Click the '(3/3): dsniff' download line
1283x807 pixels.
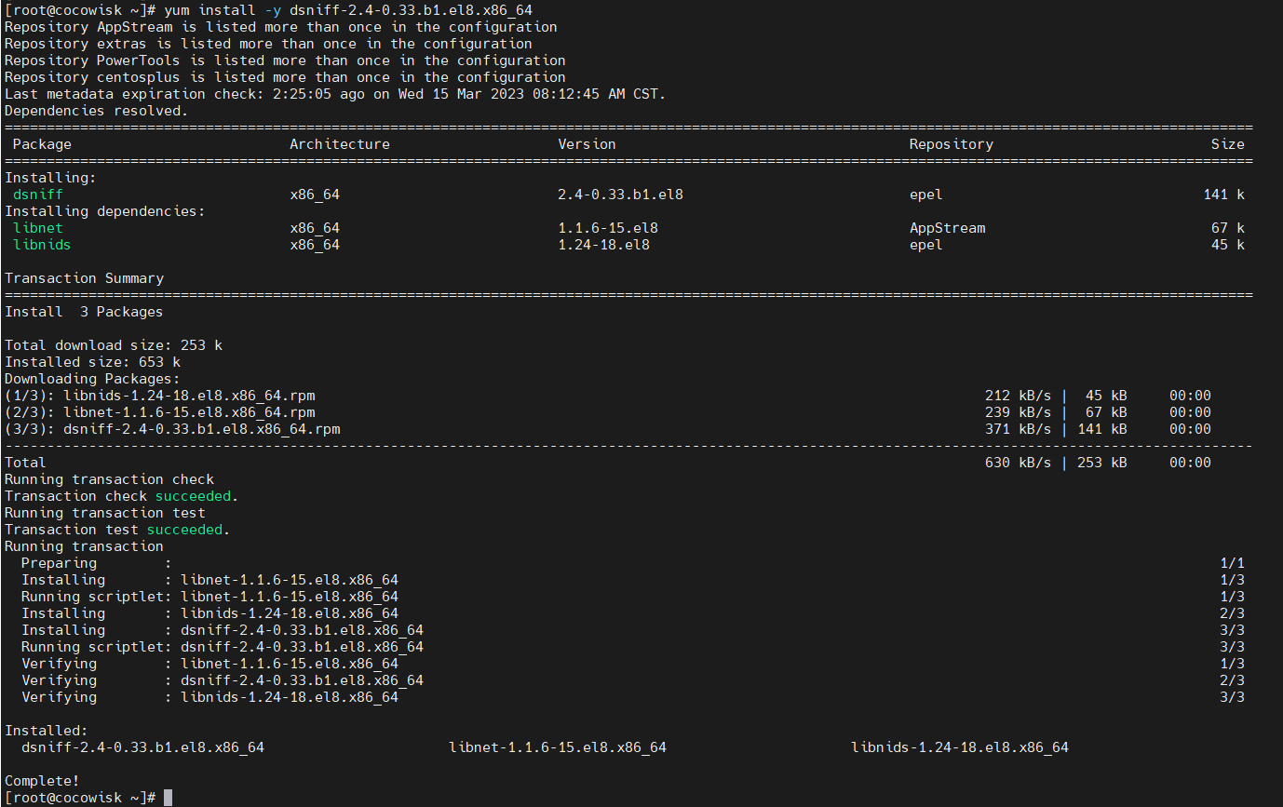608,429
